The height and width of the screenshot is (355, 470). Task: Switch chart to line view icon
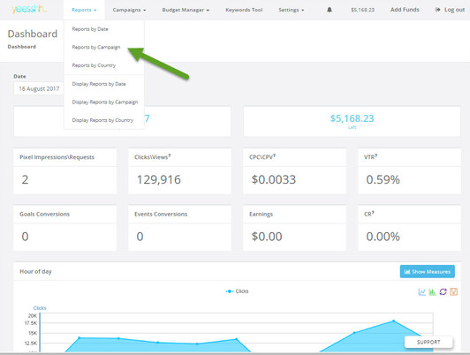(x=421, y=291)
